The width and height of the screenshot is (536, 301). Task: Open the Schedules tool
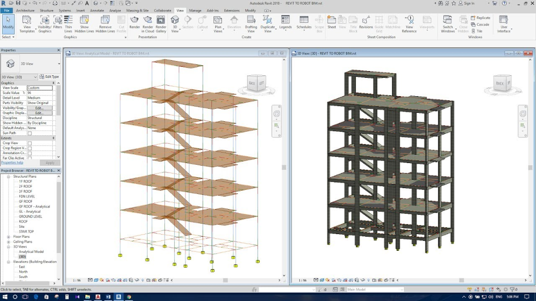304,22
